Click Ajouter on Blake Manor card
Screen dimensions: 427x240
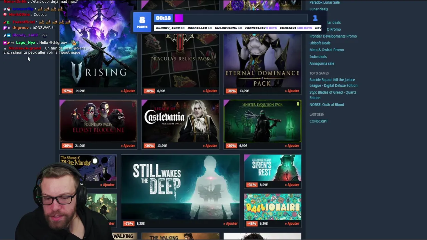point(107,185)
